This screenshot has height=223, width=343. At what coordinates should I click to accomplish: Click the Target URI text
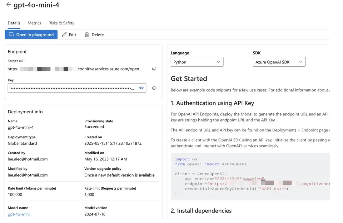(x=75, y=69)
